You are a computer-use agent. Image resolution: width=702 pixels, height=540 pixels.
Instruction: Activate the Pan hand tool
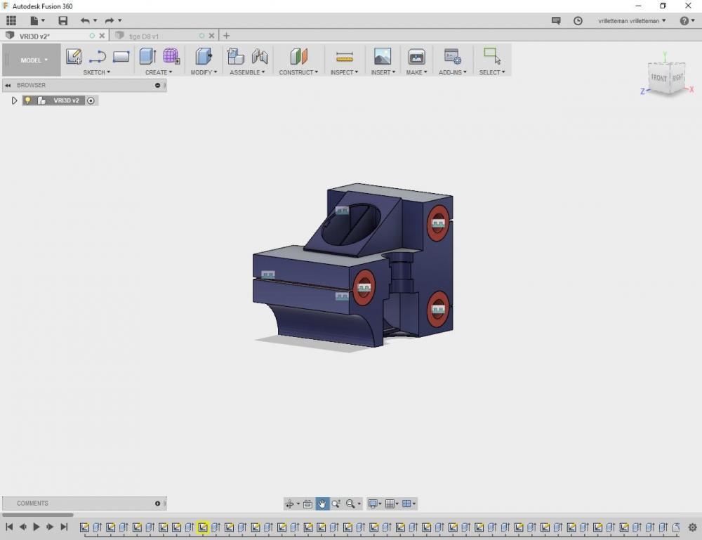coord(322,503)
